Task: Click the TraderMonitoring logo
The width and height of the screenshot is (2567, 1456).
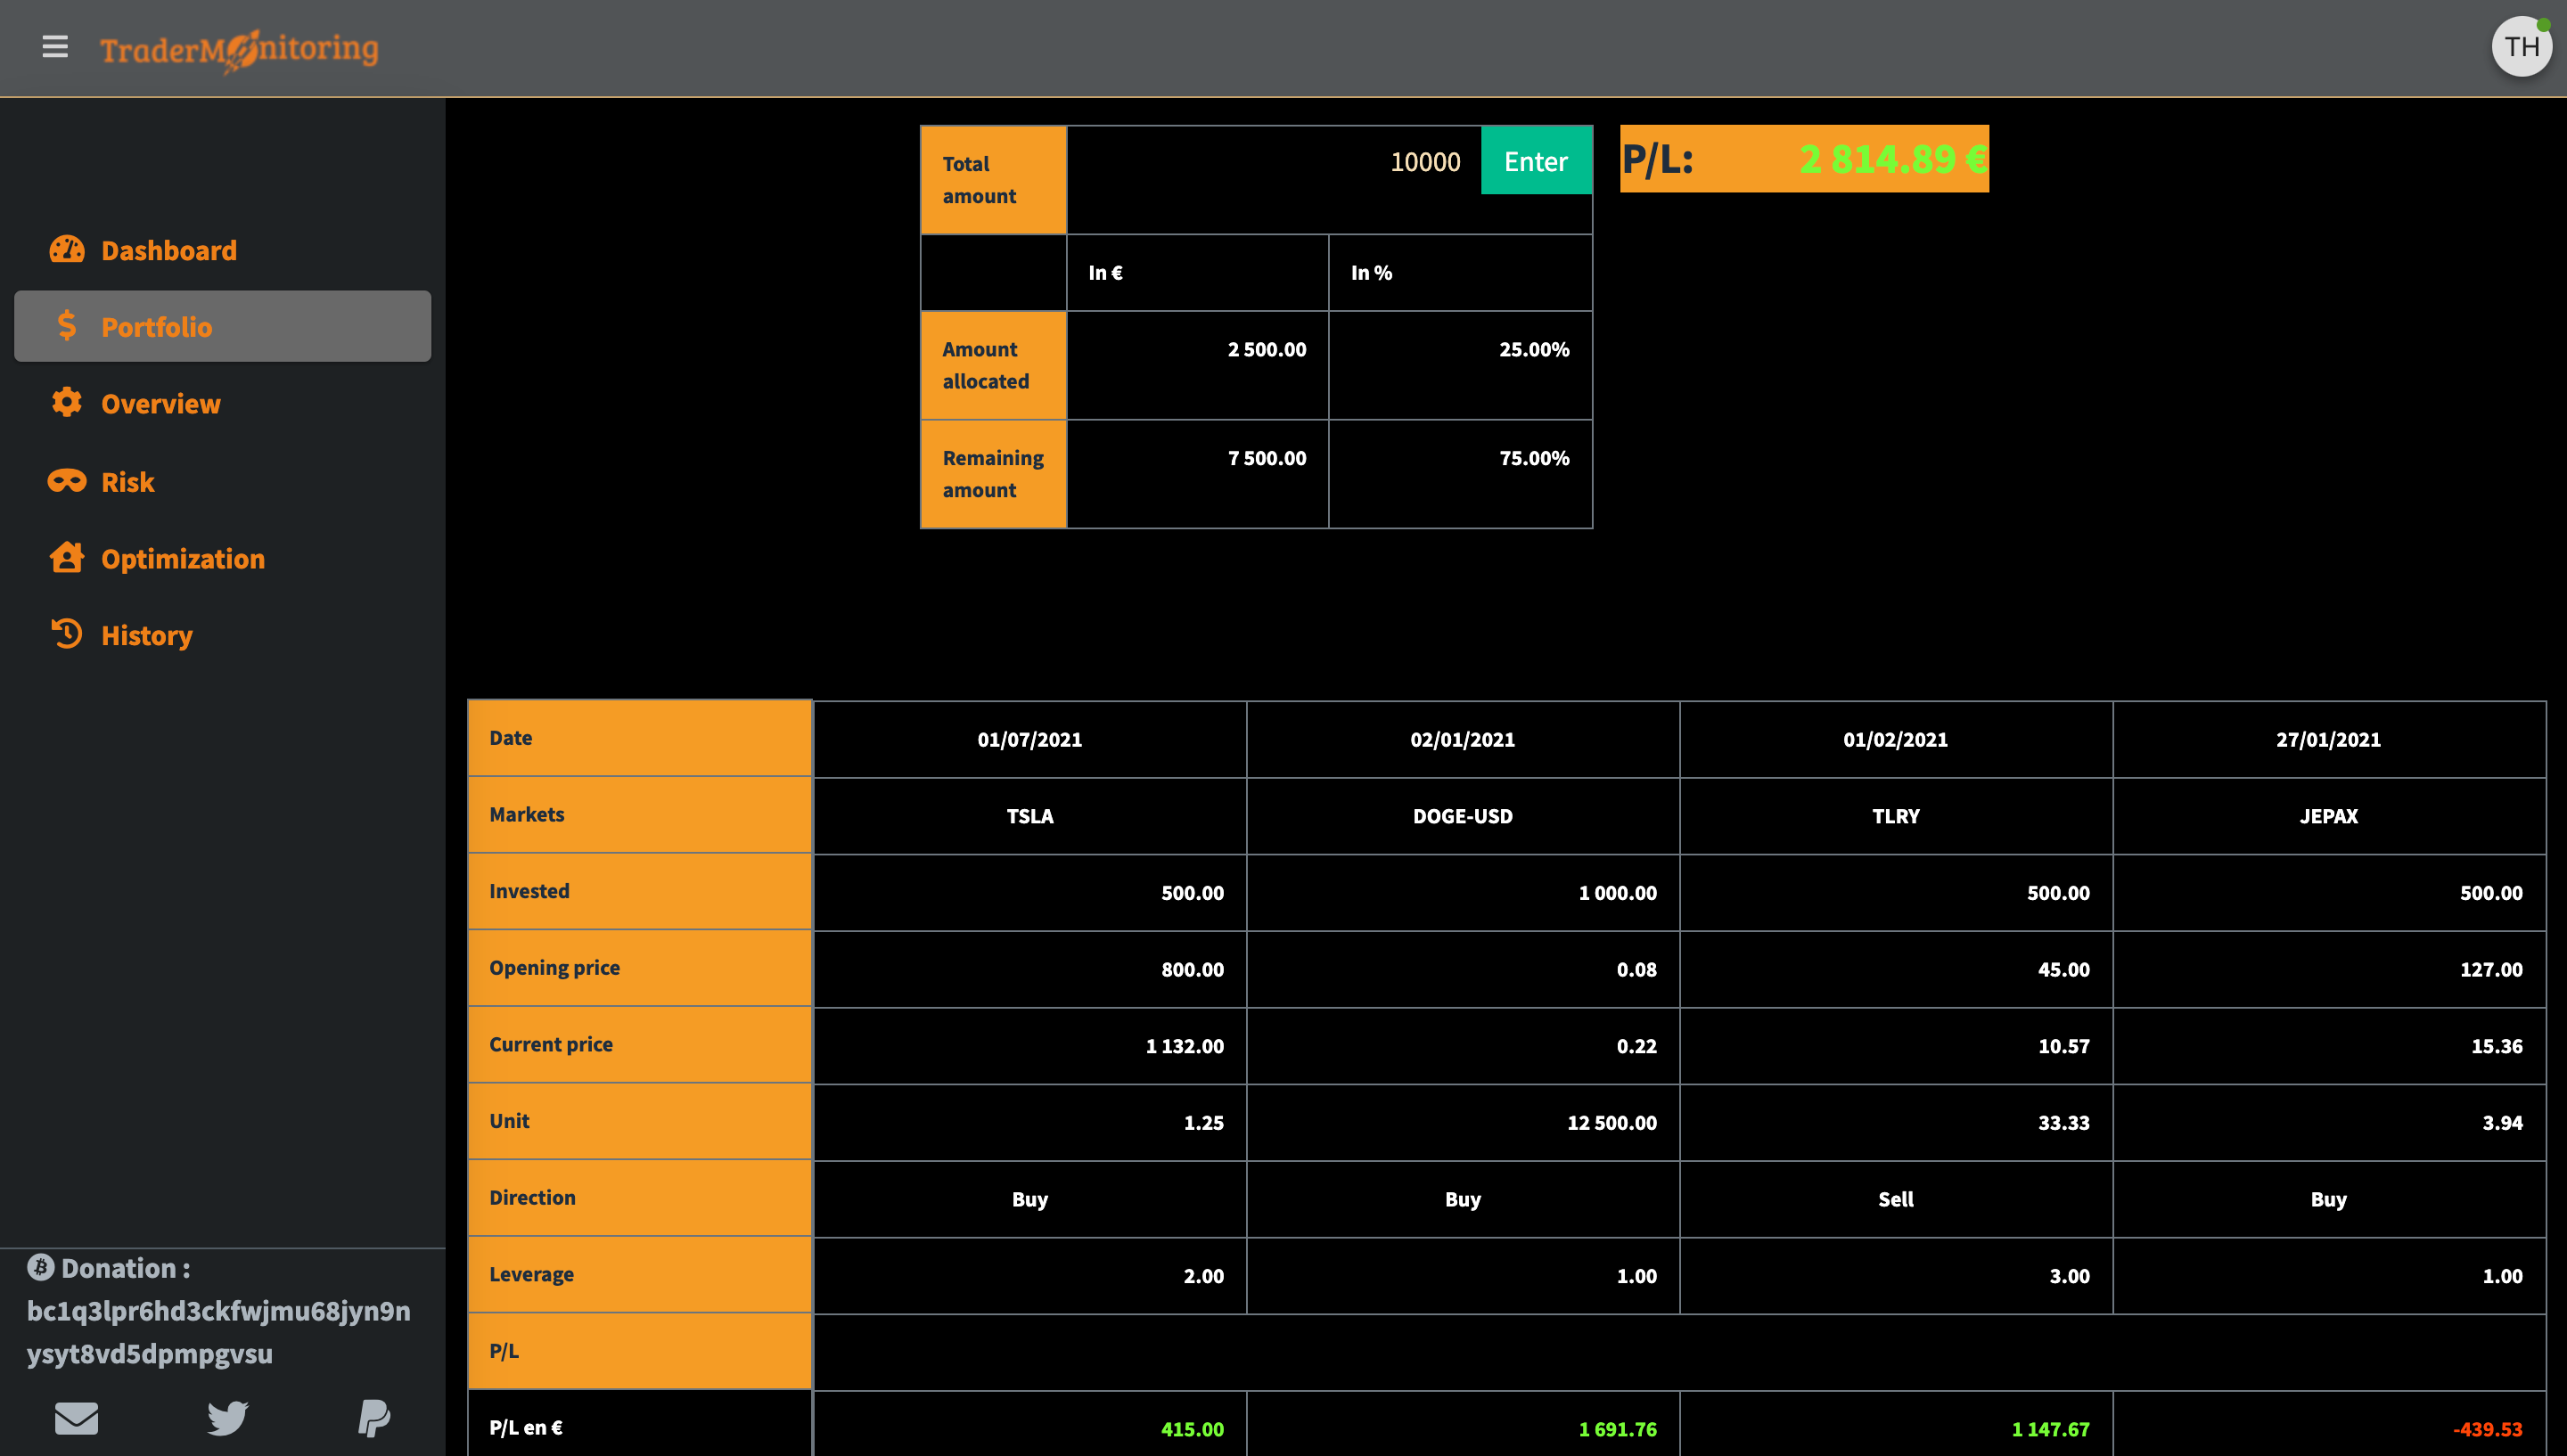Action: pyautogui.click(x=239, y=49)
